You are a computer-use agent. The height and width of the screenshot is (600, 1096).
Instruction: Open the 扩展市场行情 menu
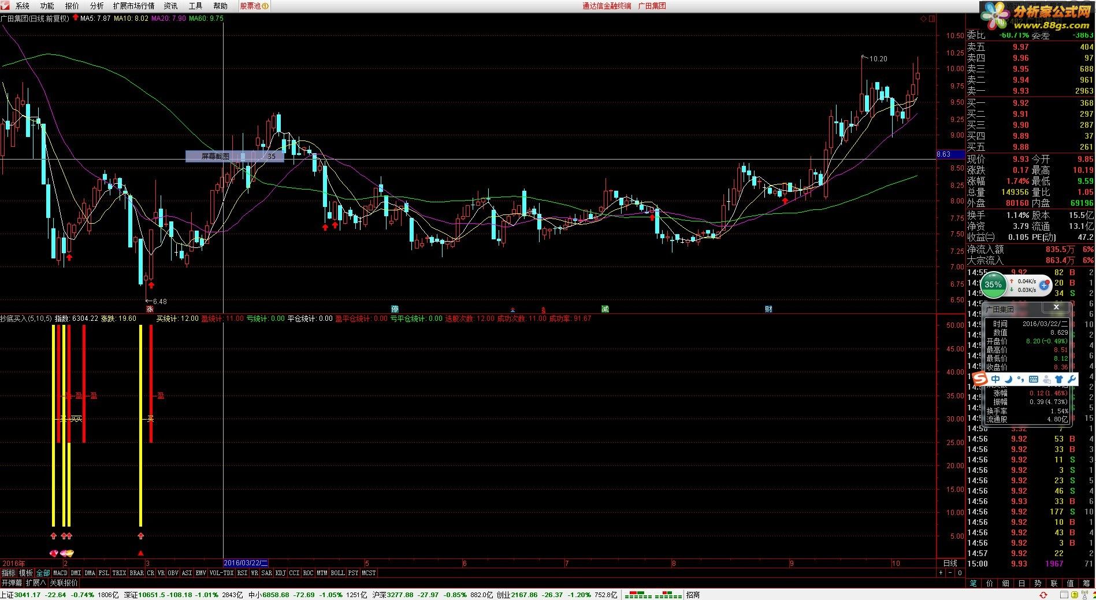click(x=133, y=6)
